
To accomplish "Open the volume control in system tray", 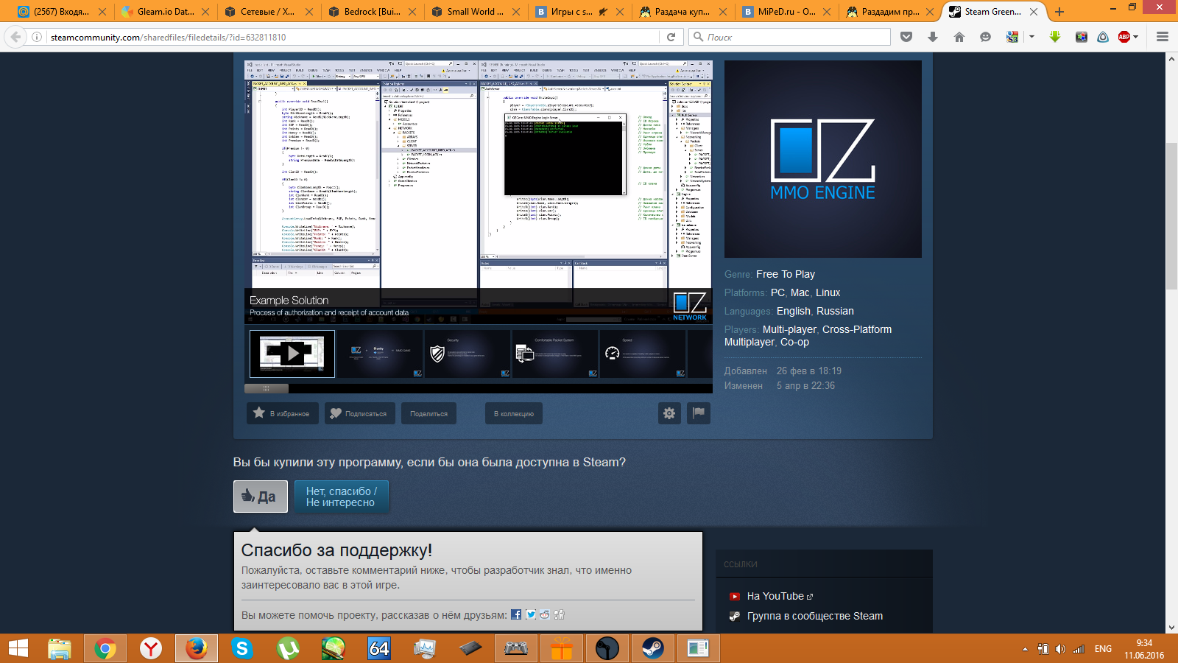I will point(1060,649).
